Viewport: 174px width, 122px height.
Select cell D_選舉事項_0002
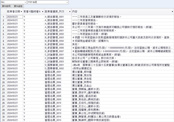pyautogui.click(x=58, y=69)
